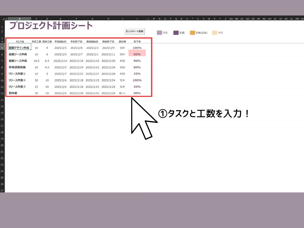Click the ガントチャート更新 button
The height and width of the screenshot is (228, 304).
[x=134, y=31]
